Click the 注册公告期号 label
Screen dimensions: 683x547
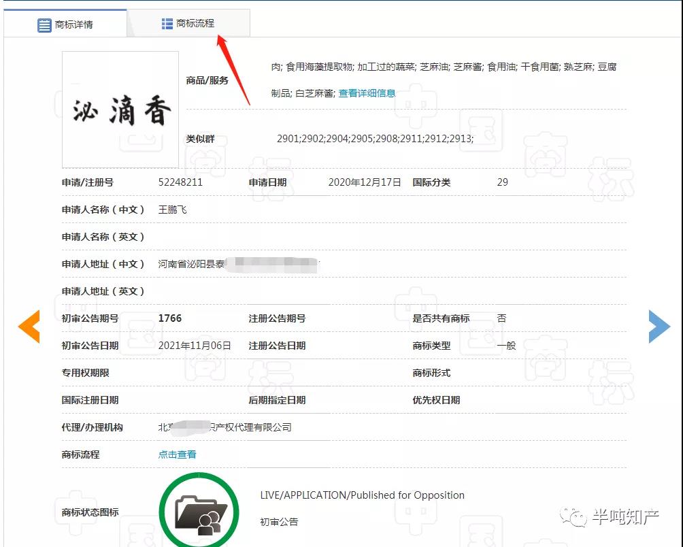[x=277, y=318]
